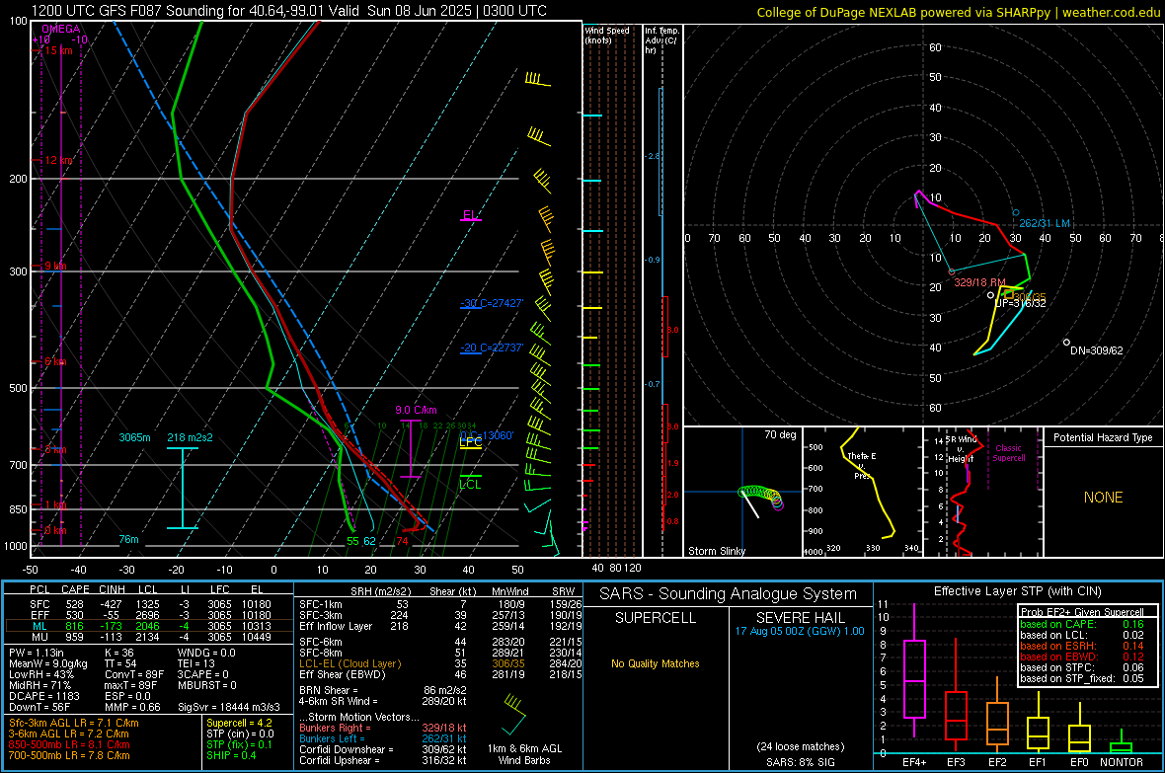Select the 'MU' parcel row label
The width and height of the screenshot is (1165, 773).
(x=39, y=636)
